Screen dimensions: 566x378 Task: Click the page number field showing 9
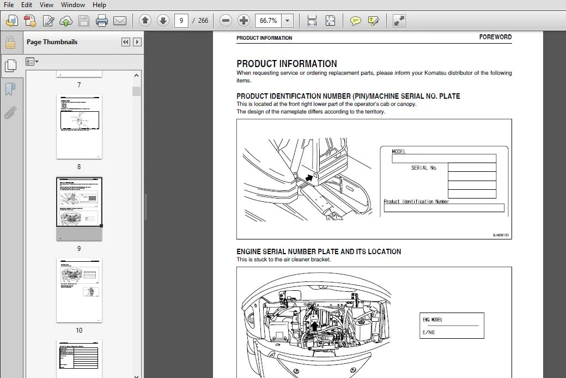tap(181, 21)
